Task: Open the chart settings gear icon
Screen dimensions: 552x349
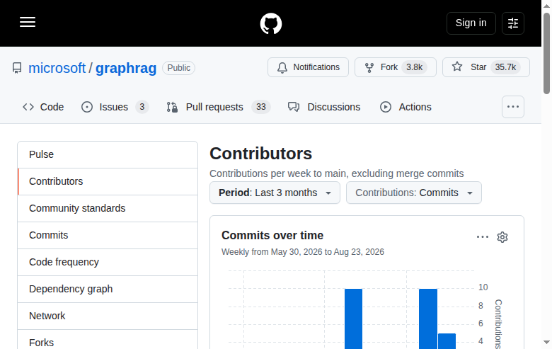Action: [x=502, y=237]
